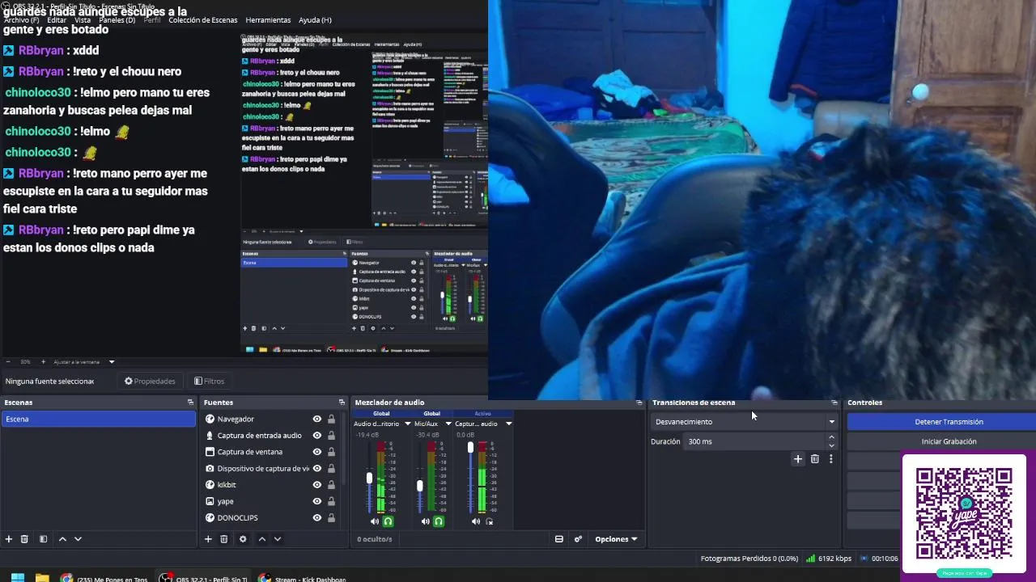Zoom out the preview with the minus icon
The height and width of the screenshot is (582, 1036).
8,362
